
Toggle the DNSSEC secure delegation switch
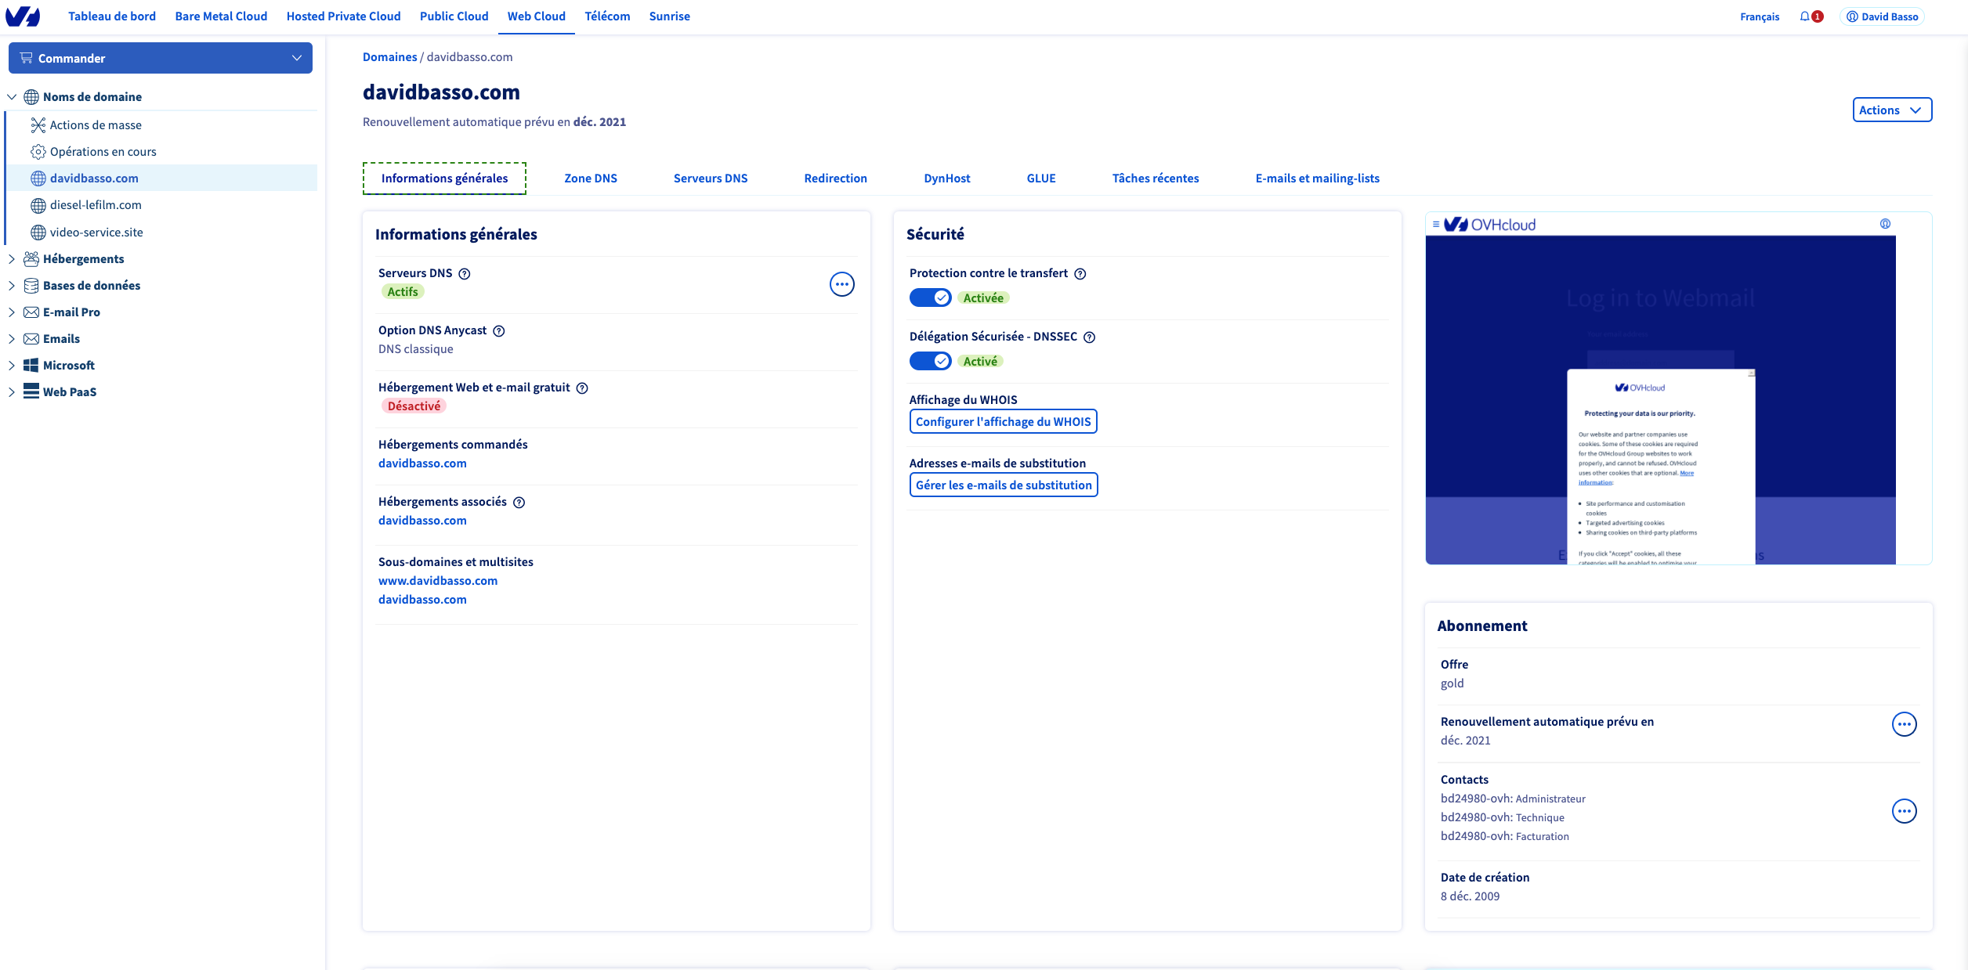(x=930, y=361)
